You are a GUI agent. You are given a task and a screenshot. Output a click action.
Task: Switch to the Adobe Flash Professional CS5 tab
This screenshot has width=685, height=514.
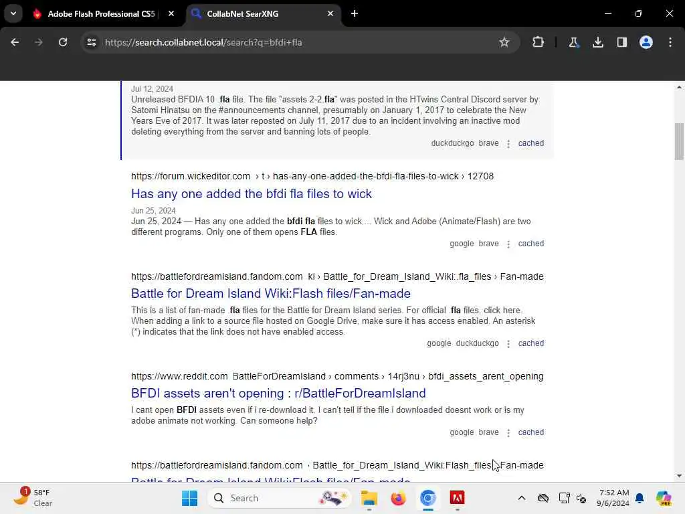pos(100,13)
